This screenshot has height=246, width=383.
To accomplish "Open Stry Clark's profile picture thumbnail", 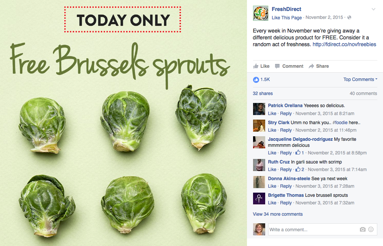I will (x=259, y=126).
